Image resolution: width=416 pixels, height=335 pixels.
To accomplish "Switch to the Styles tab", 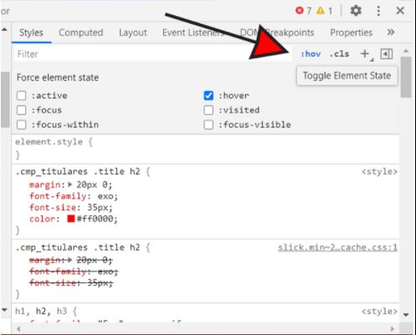I will coord(31,33).
